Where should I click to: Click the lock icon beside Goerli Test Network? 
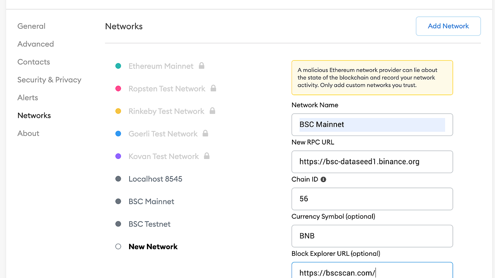tap(205, 133)
